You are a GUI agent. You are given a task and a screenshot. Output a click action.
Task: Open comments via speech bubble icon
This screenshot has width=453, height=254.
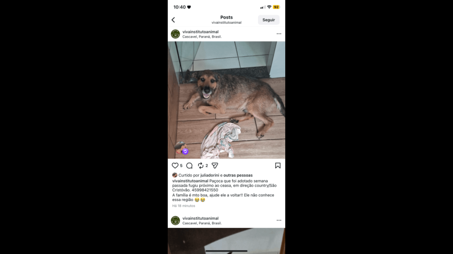coord(189,166)
